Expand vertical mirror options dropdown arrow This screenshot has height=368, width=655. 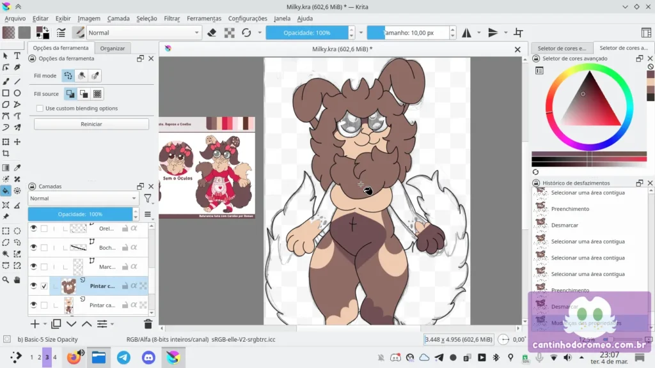click(505, 33)
